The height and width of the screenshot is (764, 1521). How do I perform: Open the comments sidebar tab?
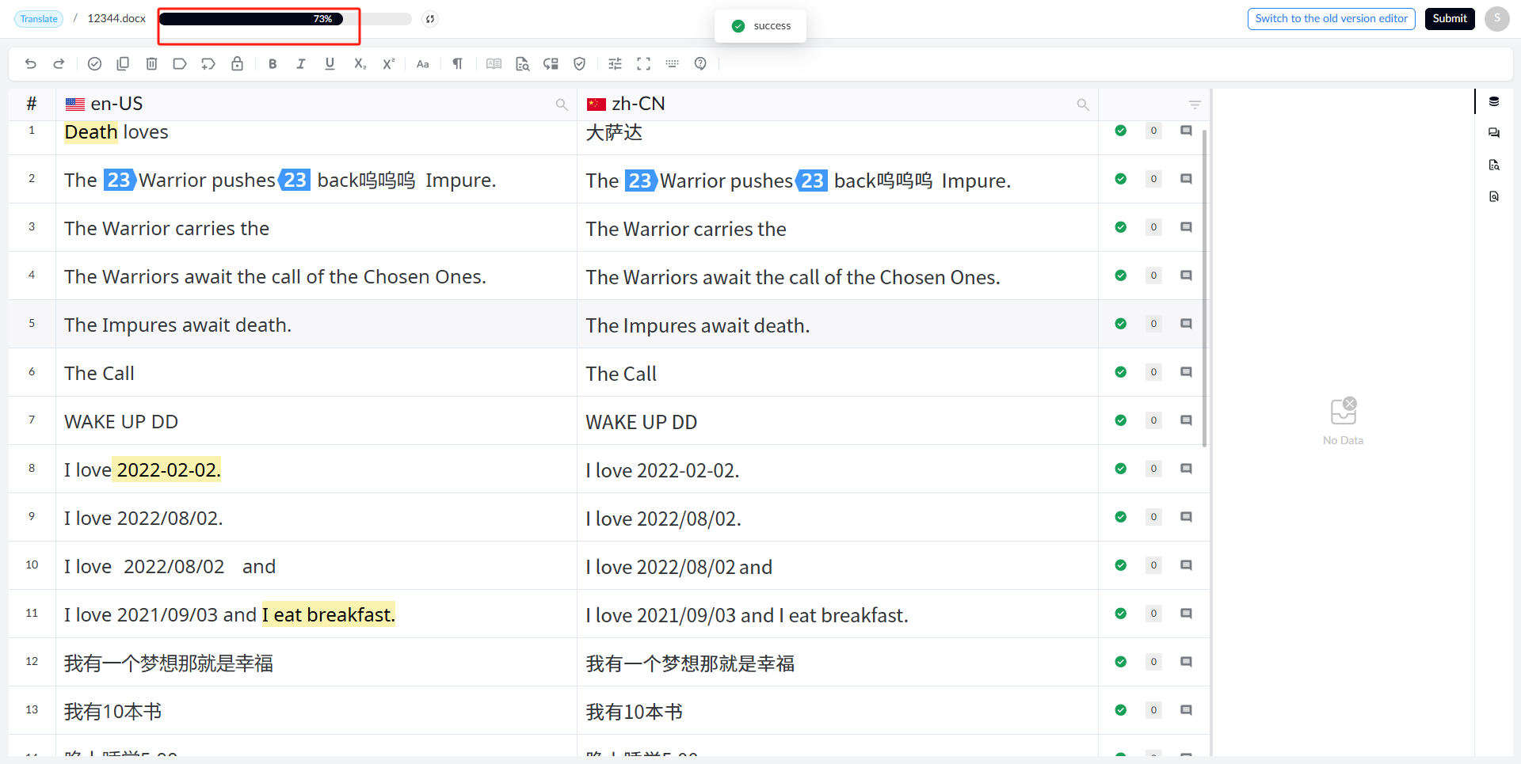coord(1494,133)
